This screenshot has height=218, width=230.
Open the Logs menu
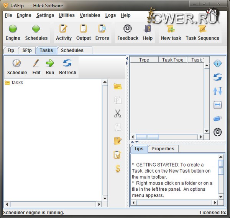coord(110,15)
